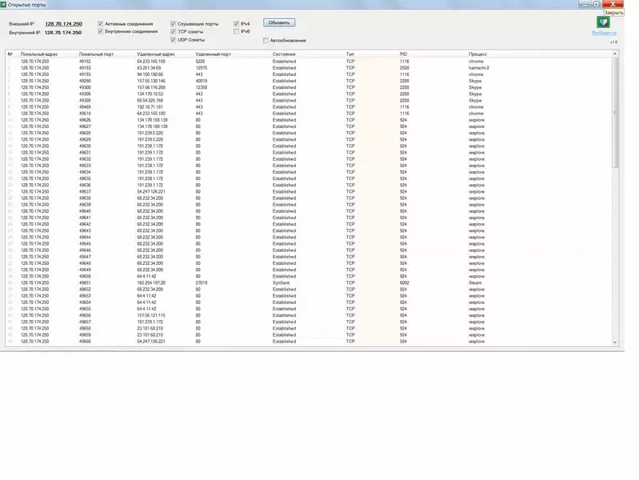Select remote address 65.54.225.168
639x480 pixels.
coord(150,100)
